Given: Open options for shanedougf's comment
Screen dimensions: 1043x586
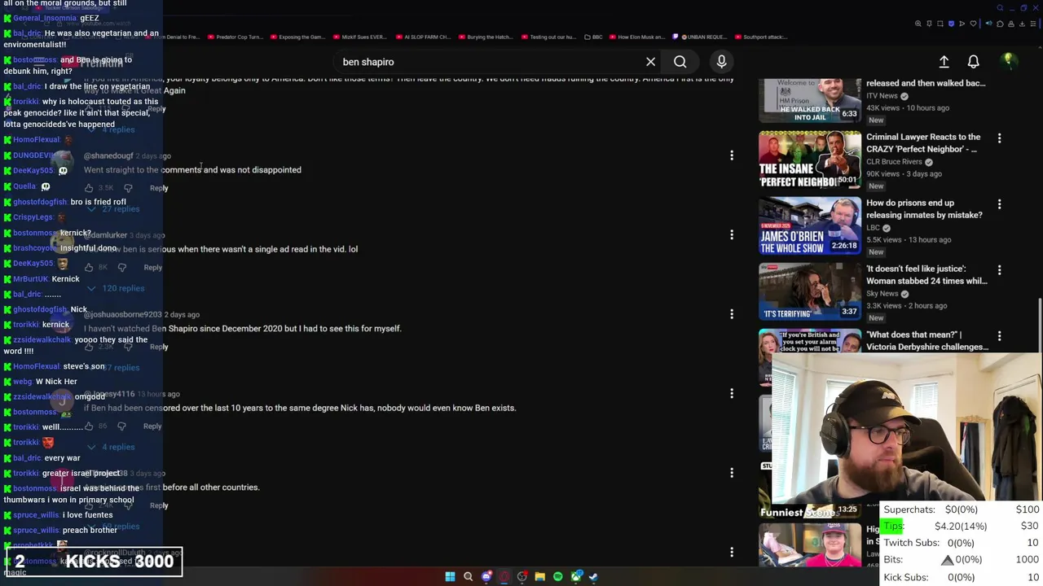Looking at the screenshot, I should (732, 155).
